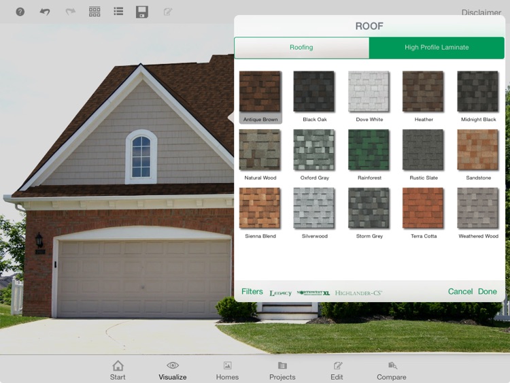The image size is (510, 383).
Task: Open the Homes tab
Action: click(227, 370)
